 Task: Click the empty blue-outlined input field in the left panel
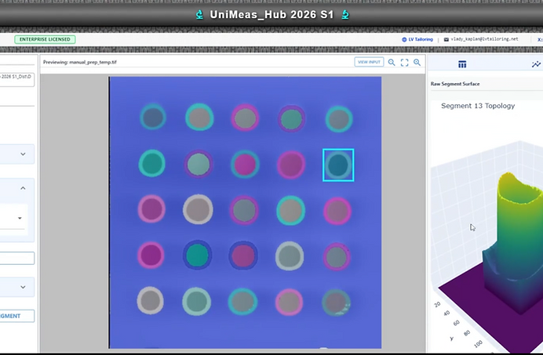17,258
